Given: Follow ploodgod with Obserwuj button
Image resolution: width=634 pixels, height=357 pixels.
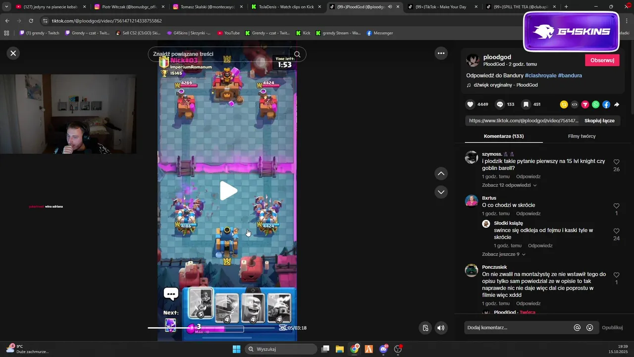Looking at the screenshot, I should coord(602,60).
